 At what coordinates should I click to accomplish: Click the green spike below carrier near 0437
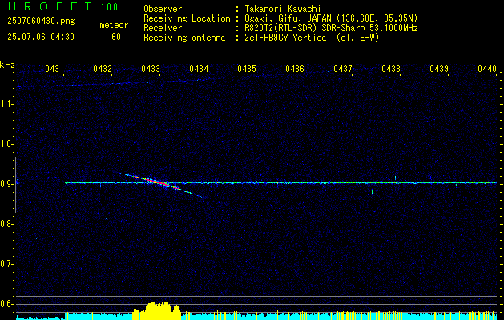coord(373,192)
